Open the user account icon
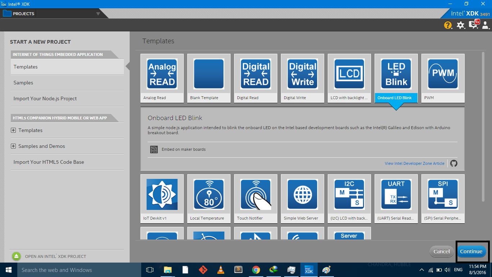Viewport: 492px width, 277px height. (x=486, y=25)
